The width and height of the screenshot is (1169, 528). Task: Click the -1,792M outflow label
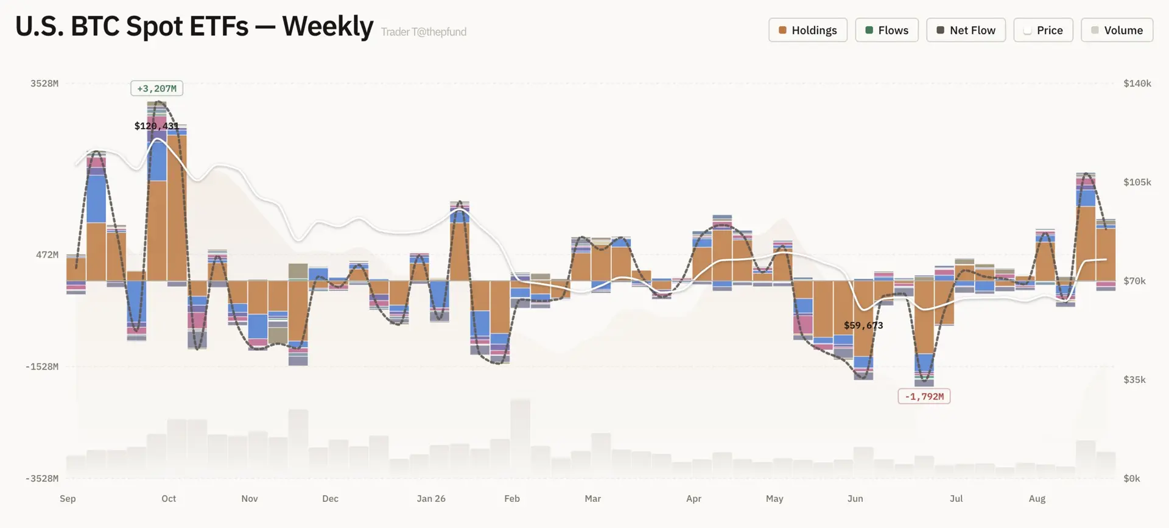click(x=924, y=396)
